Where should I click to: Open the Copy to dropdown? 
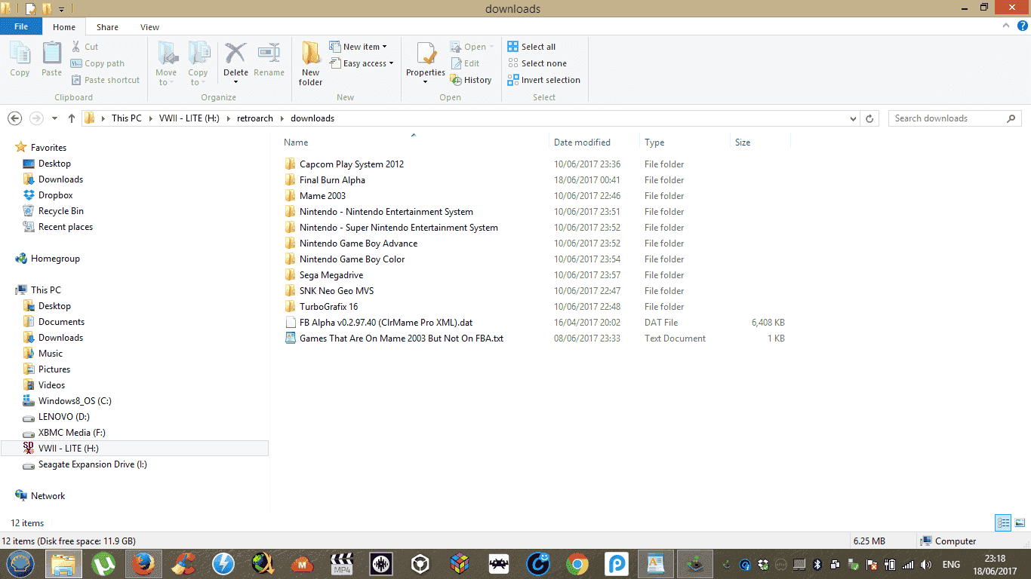(x=198, y=63)
